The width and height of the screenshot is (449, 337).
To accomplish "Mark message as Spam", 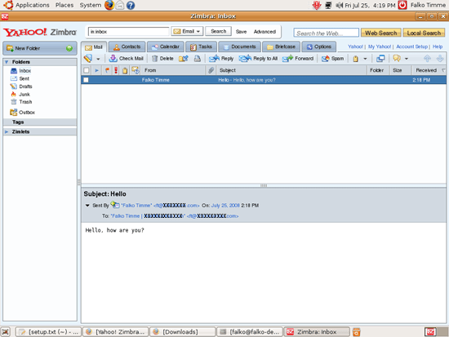I will click(x=325, y=59).
